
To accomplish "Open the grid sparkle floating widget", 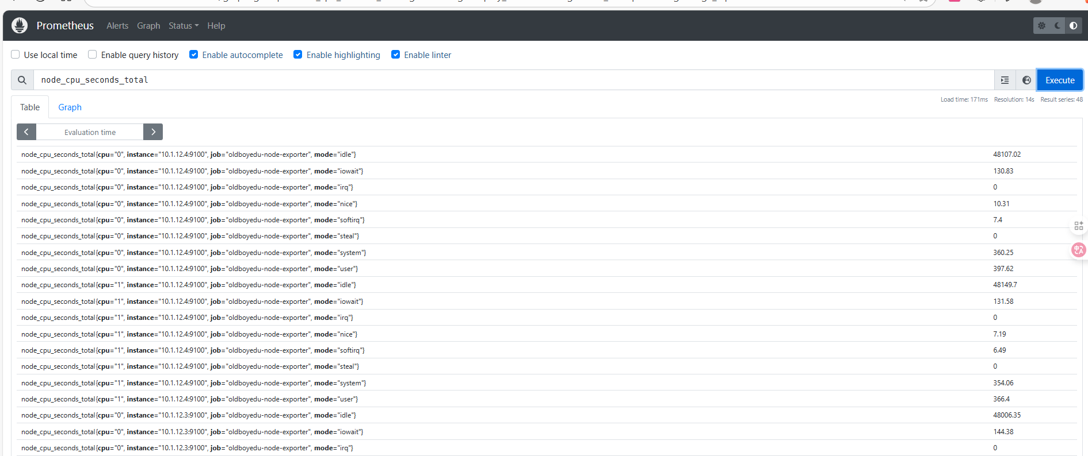I will (1078, 226).
